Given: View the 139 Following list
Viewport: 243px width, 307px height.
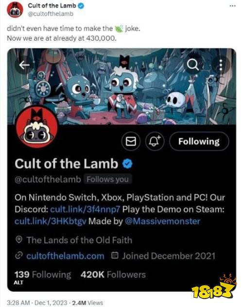Looking at the screenshot, I should click(x=43, y=274).
